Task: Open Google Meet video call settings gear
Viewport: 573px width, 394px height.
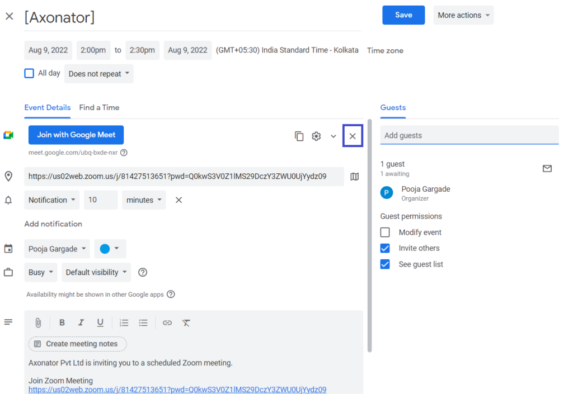Action: (316, 136)
